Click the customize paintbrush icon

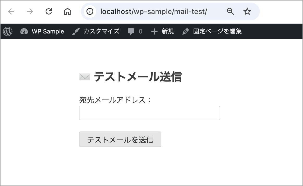point(76,31)
